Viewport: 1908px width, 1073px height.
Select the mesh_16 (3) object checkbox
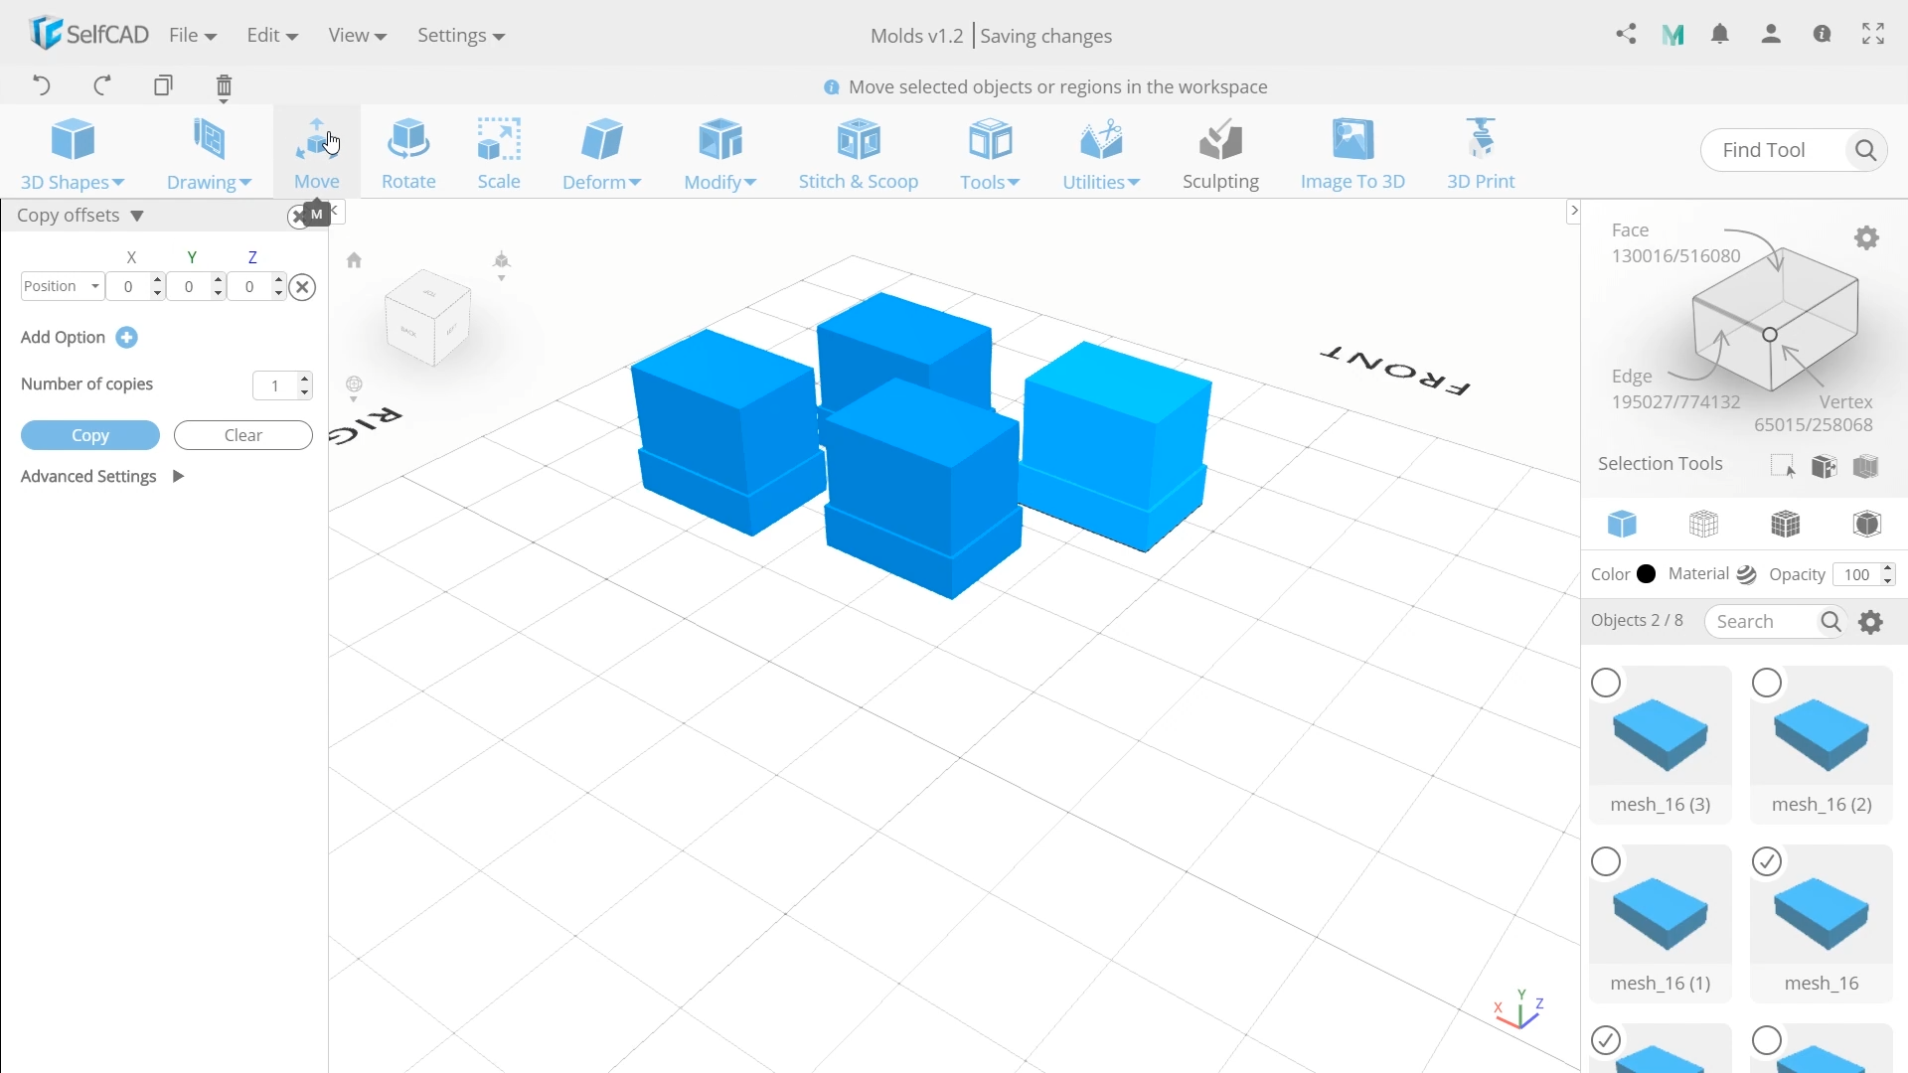coord(1606,684)
